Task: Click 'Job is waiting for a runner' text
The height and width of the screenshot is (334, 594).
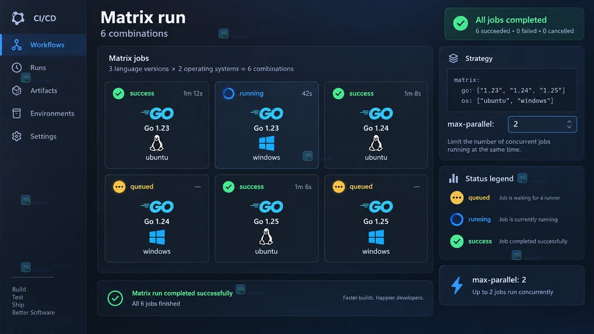Action: click(x=529, y=198)
